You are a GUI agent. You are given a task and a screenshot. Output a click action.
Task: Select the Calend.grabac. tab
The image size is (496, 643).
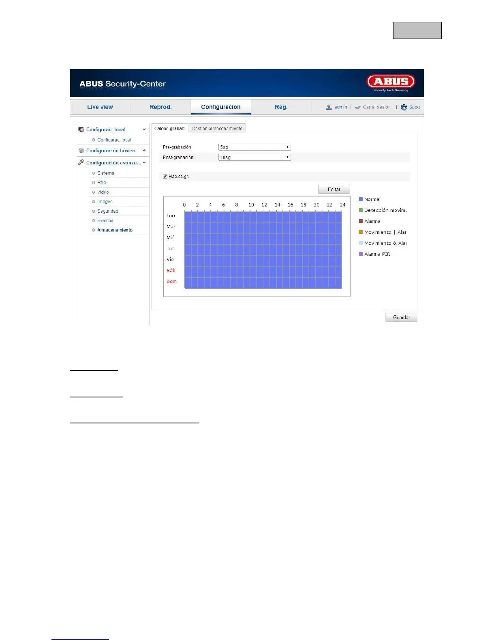click(170, 128)
